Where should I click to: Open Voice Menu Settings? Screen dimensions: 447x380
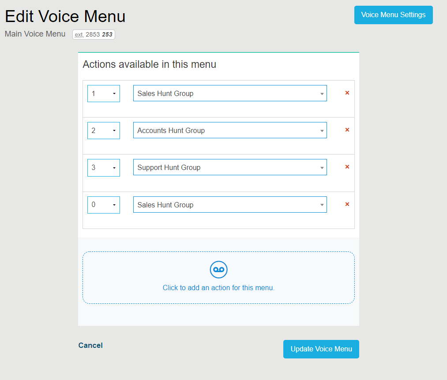[393, 15]
